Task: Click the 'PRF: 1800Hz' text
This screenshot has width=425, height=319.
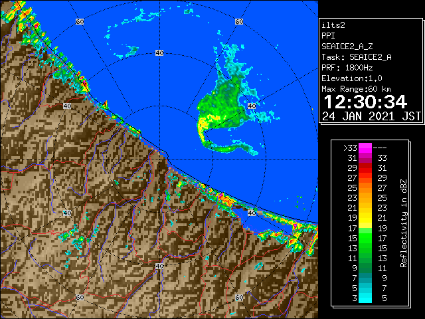Action: [347, 68]
